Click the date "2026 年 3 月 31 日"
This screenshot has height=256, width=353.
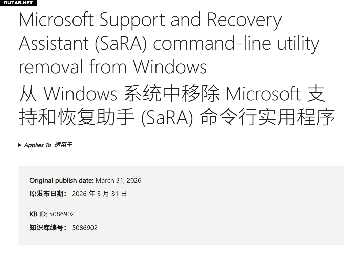pyautogui.click(x=99, y=194)
